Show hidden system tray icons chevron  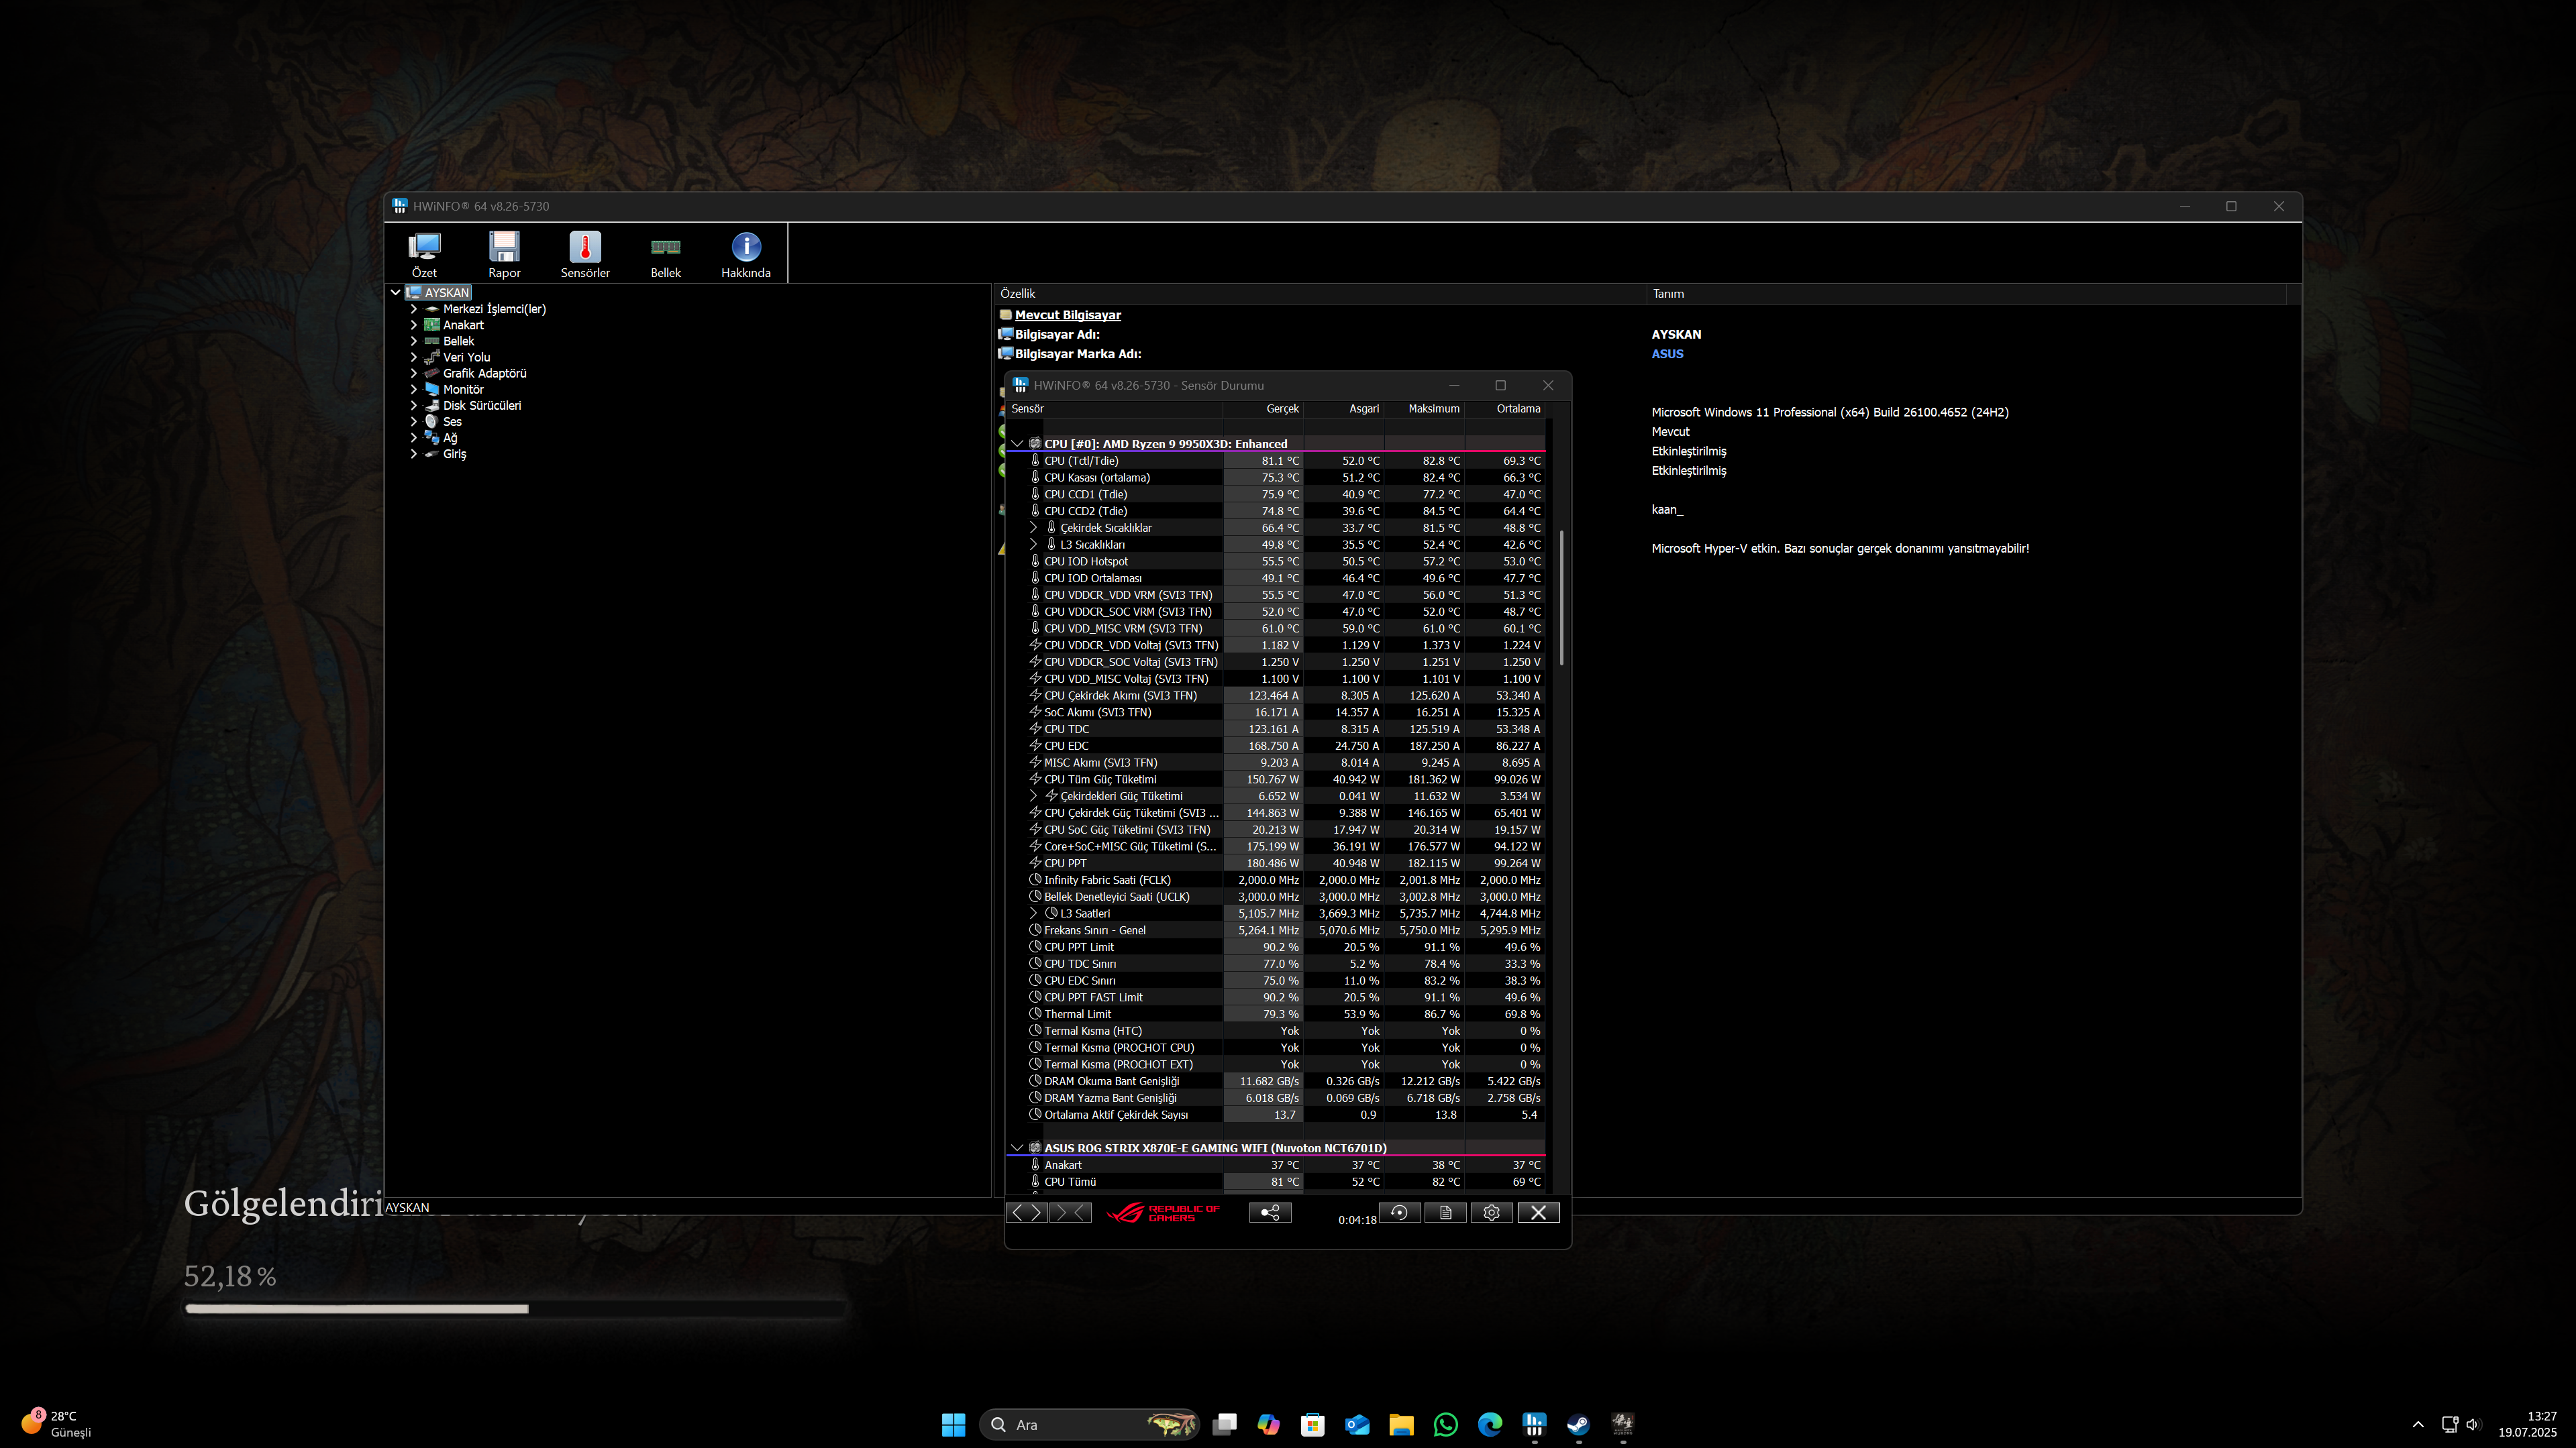pos(2418,1424)
